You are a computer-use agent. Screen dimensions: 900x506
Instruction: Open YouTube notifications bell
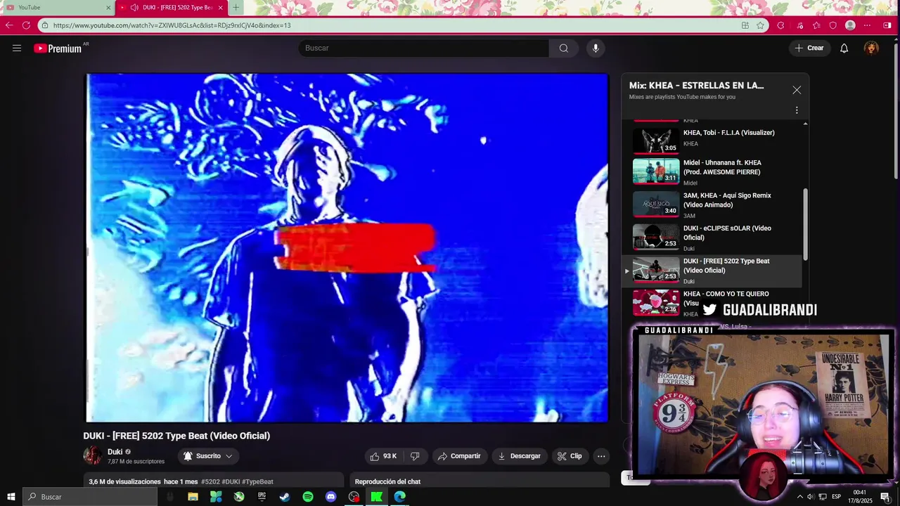(x=844, y=48)
